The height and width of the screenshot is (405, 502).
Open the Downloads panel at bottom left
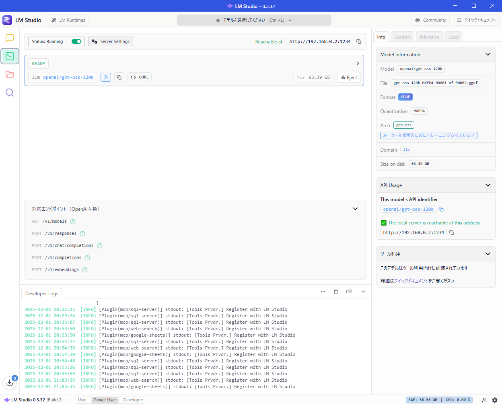pyautogui.click(x=10, y=382)
